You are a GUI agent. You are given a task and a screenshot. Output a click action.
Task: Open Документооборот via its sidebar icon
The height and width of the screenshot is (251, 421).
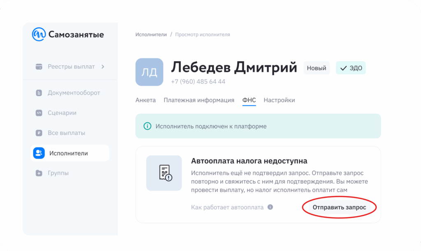[x=39, y=93]
